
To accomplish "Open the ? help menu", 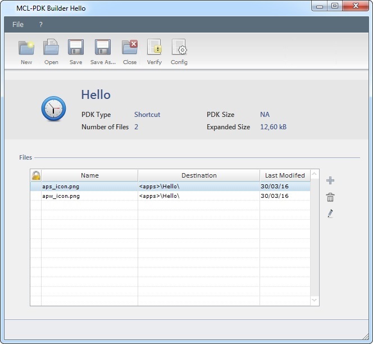I will (x=41, y=25).
